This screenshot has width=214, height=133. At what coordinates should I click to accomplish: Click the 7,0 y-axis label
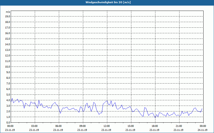[8, 83]
